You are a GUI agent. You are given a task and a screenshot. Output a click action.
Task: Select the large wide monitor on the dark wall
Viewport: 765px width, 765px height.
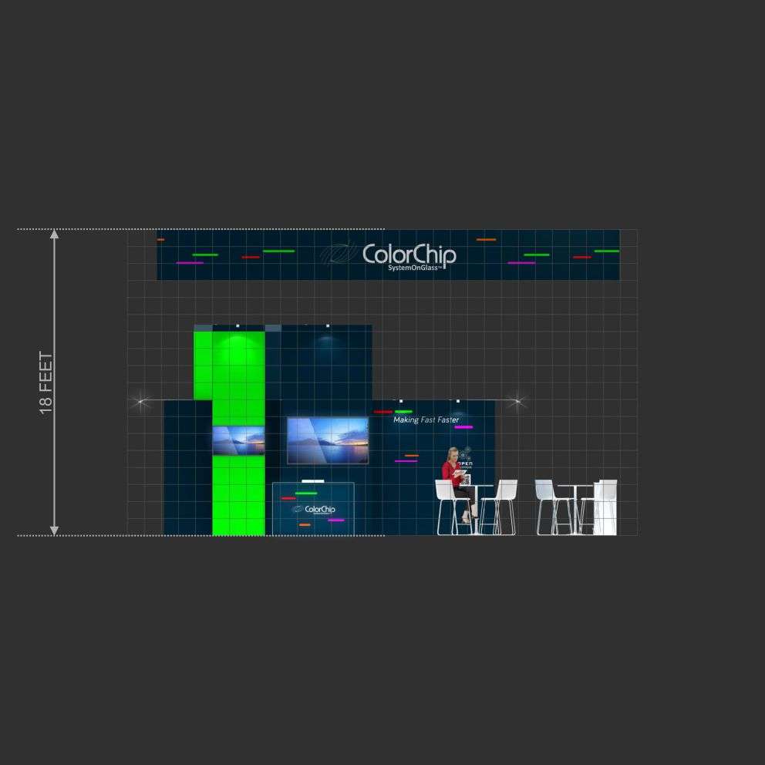tap(328, 440)
